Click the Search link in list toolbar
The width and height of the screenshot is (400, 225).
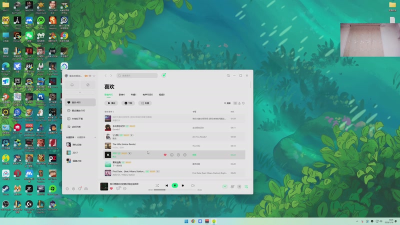227,103
